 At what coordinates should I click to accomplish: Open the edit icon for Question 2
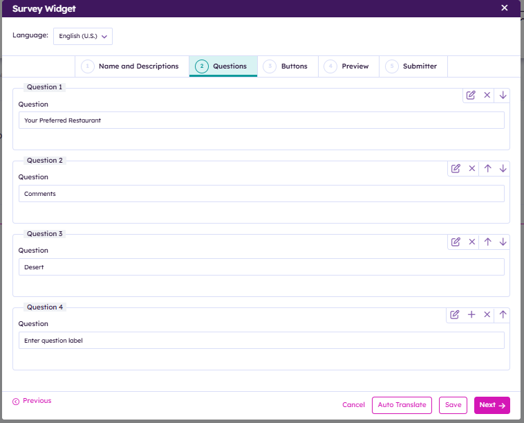(456, 168)
